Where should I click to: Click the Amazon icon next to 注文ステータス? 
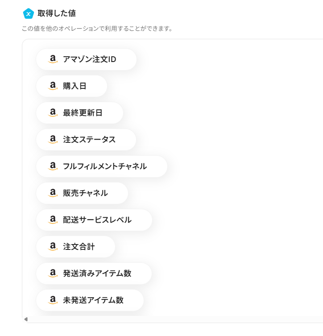tap(53, 140)
